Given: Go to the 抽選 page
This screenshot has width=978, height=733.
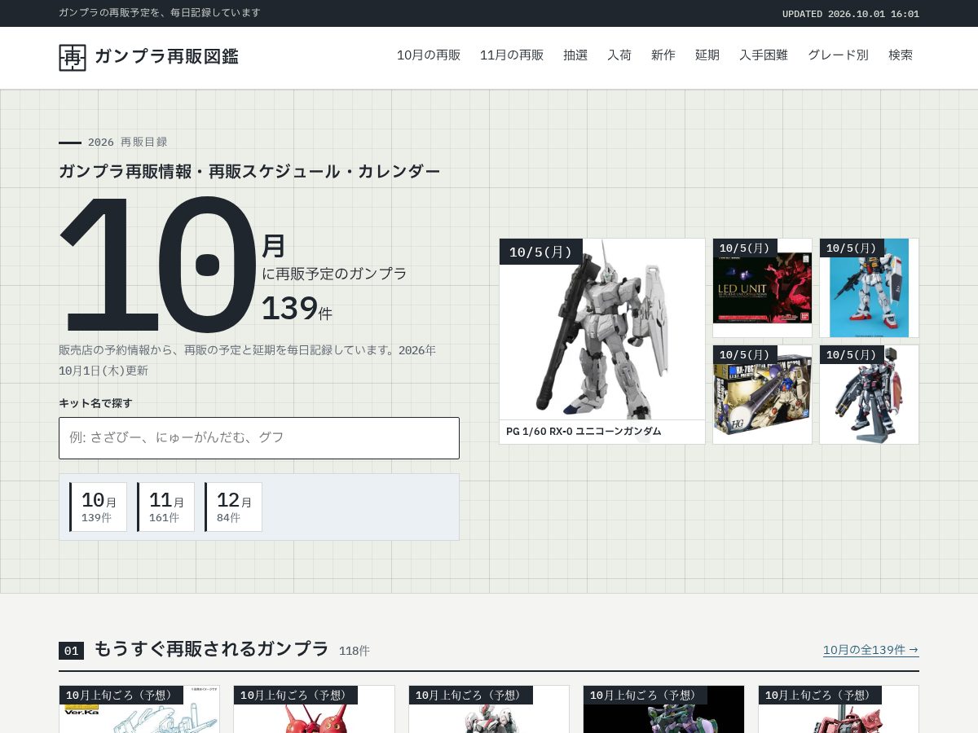Looking at the screenshot, I should tap(575, 55).
